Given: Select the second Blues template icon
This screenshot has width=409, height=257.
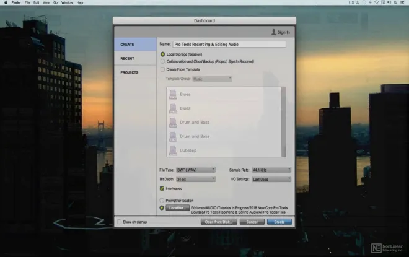Looking at the screenshot, I should (173, 108).
